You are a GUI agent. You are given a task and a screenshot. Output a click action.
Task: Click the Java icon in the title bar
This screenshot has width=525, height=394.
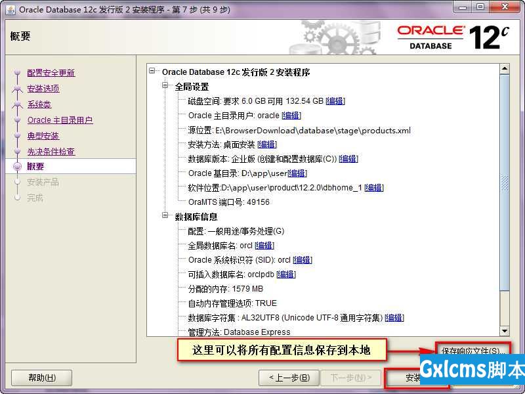10,9
